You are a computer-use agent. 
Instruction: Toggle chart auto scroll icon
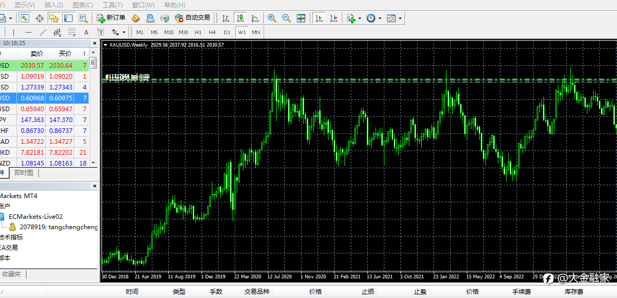tap(320, 18)
